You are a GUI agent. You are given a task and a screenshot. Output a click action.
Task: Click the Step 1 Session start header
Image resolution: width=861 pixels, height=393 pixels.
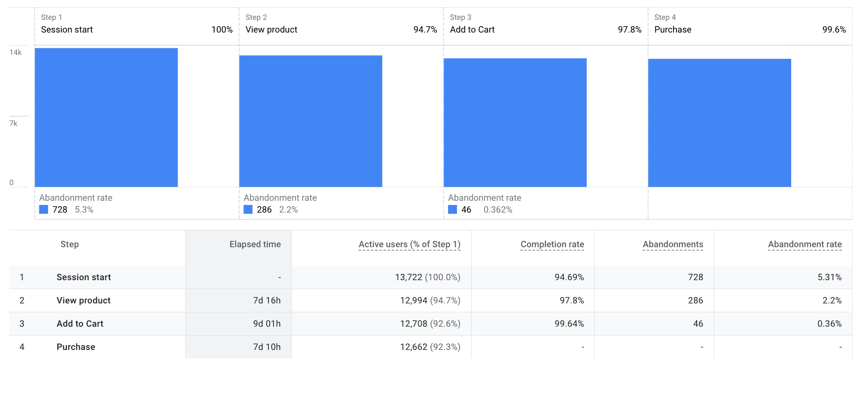(67, 30)
